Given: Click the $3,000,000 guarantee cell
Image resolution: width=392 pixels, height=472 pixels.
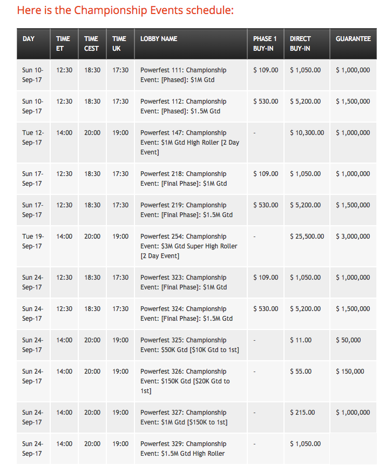Looking at the screenshot, I should (x=353, y=237).
